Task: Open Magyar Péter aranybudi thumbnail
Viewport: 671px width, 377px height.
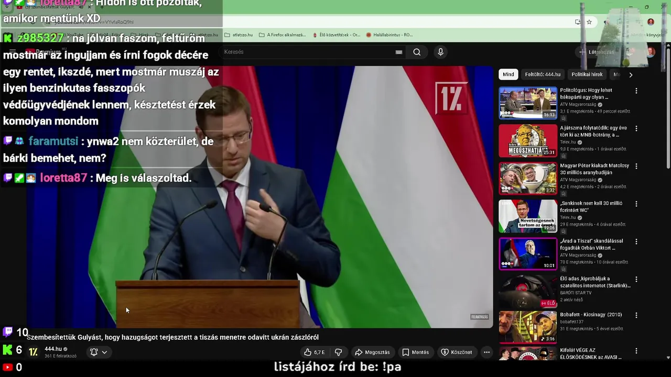Action: 528,179
